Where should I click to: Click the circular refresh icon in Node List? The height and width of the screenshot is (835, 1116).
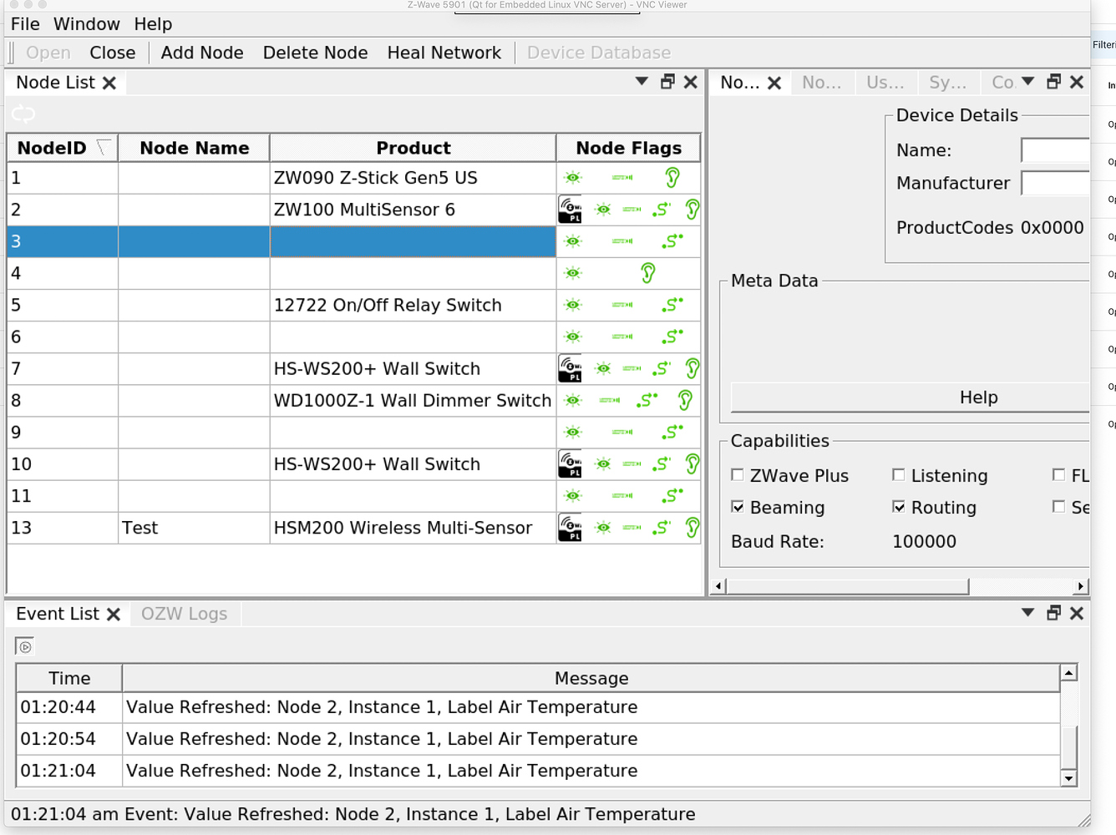coord(23,114)
